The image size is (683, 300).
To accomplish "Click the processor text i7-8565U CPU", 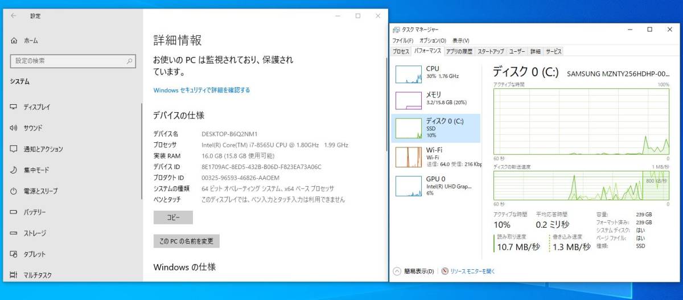I will (x=275, y=145).
